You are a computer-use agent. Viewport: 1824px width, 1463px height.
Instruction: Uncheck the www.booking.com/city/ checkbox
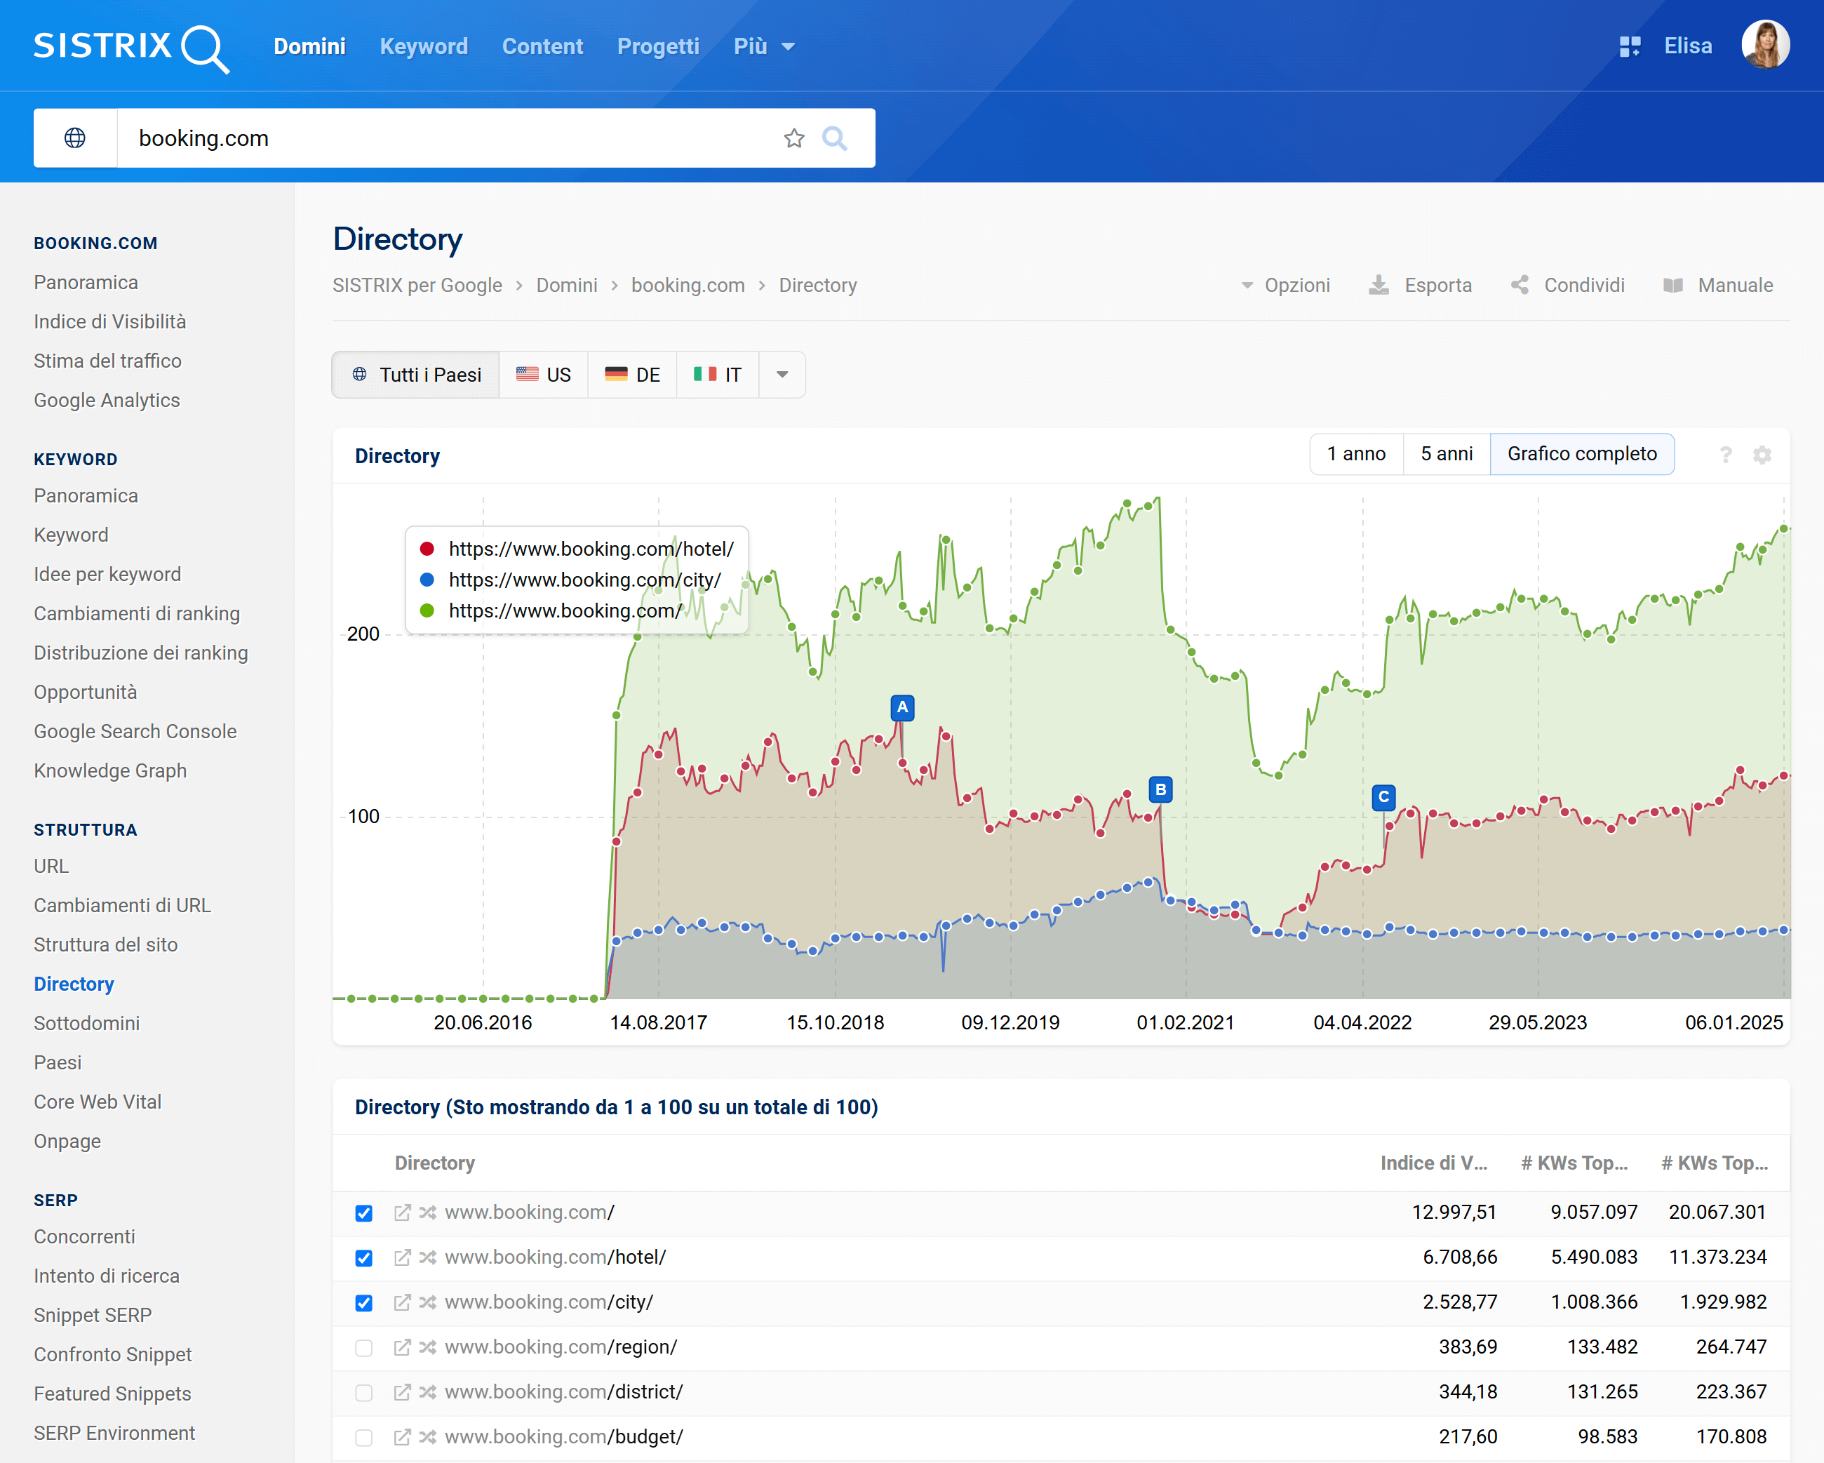click(364, 1303)
